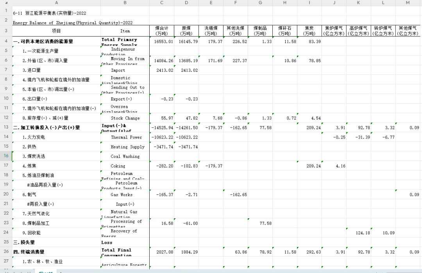
Task: Select the row 13 header
Action: pyautogui.click(x=6, y=127)
